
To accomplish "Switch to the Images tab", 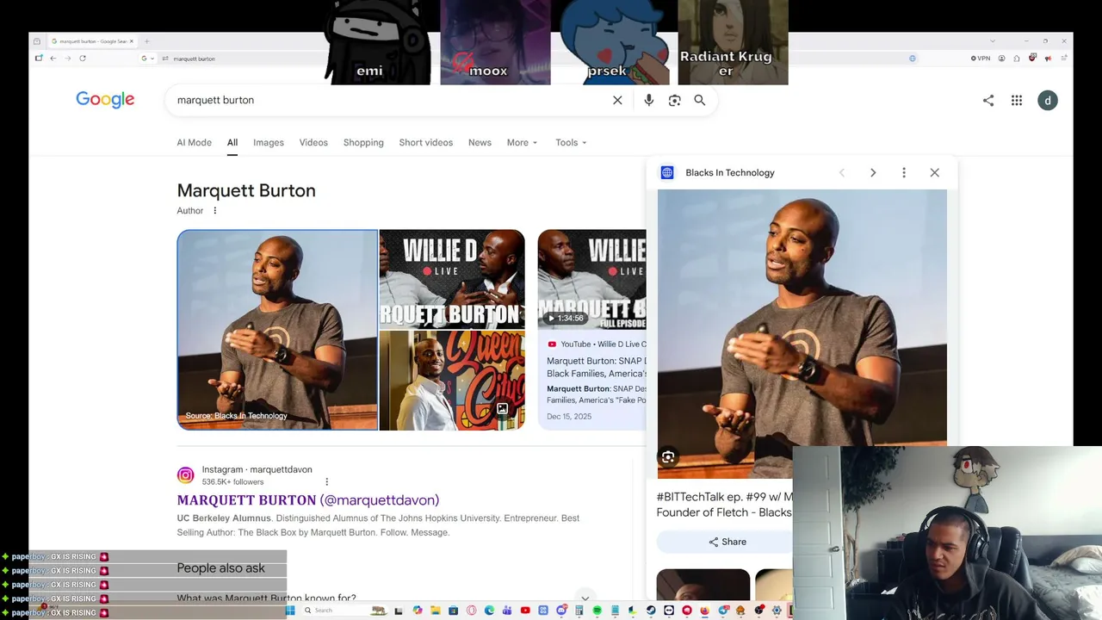I will point(269,143).
